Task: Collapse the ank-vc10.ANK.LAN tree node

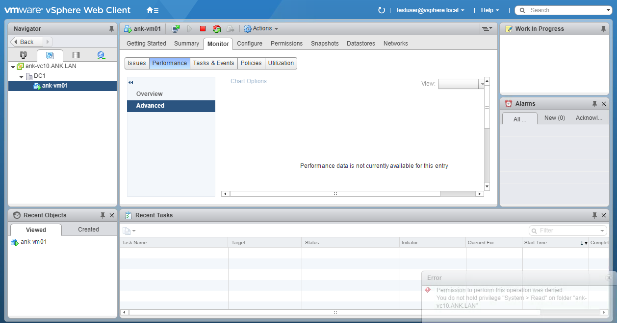Action: point(13,67)
